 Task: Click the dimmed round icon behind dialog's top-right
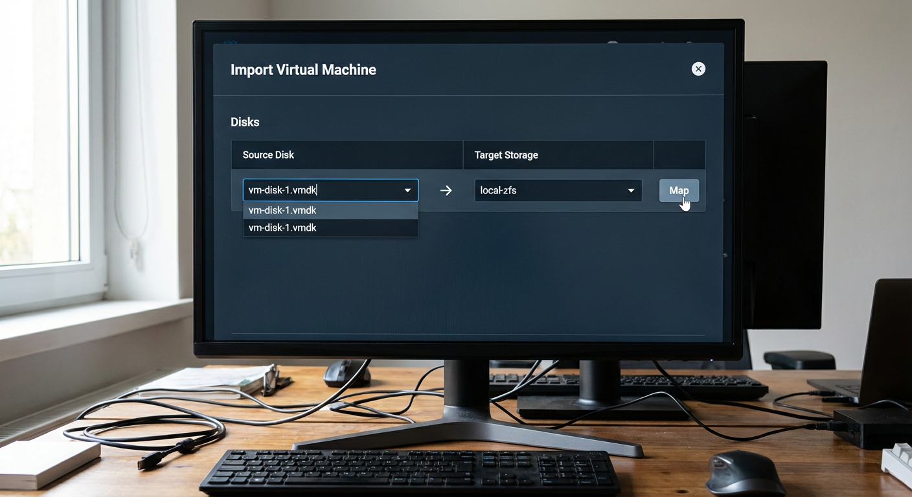[612, 43]
